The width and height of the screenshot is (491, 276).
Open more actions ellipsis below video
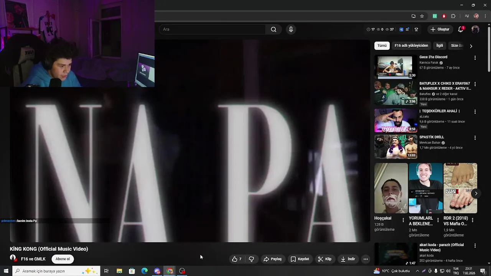[366, 259]
